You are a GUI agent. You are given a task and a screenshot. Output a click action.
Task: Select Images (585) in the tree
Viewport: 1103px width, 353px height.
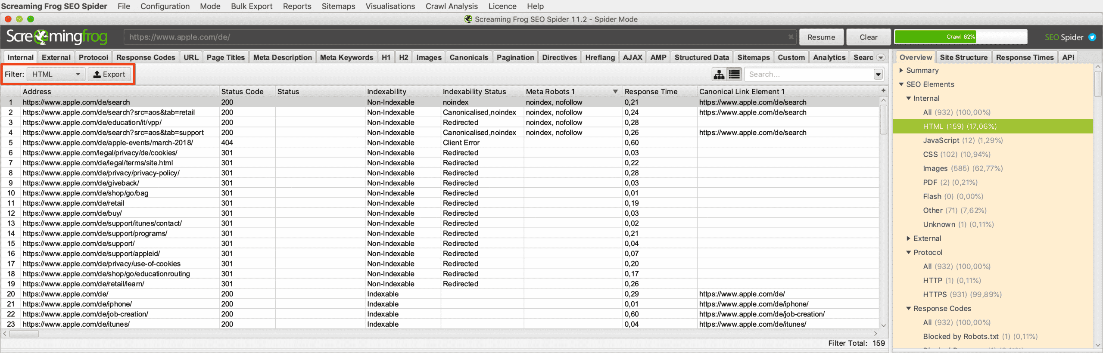[x=963, y=168]
